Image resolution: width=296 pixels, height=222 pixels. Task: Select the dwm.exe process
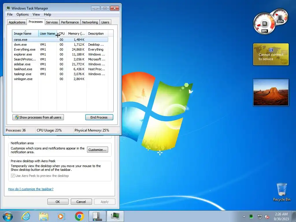coord(60,45)
